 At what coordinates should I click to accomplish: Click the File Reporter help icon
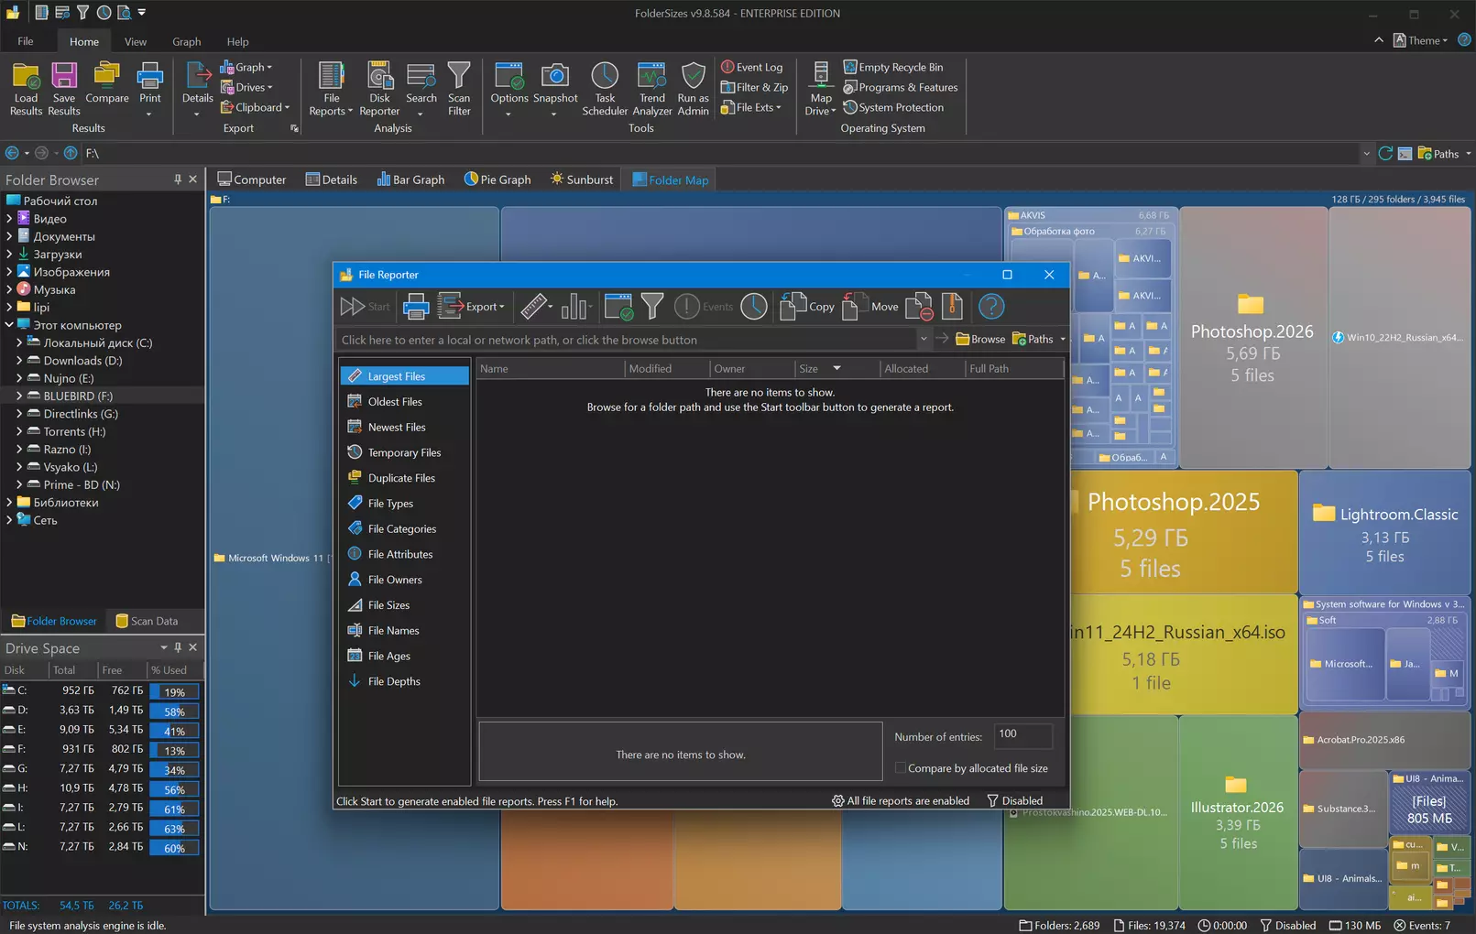coord(991,307)
